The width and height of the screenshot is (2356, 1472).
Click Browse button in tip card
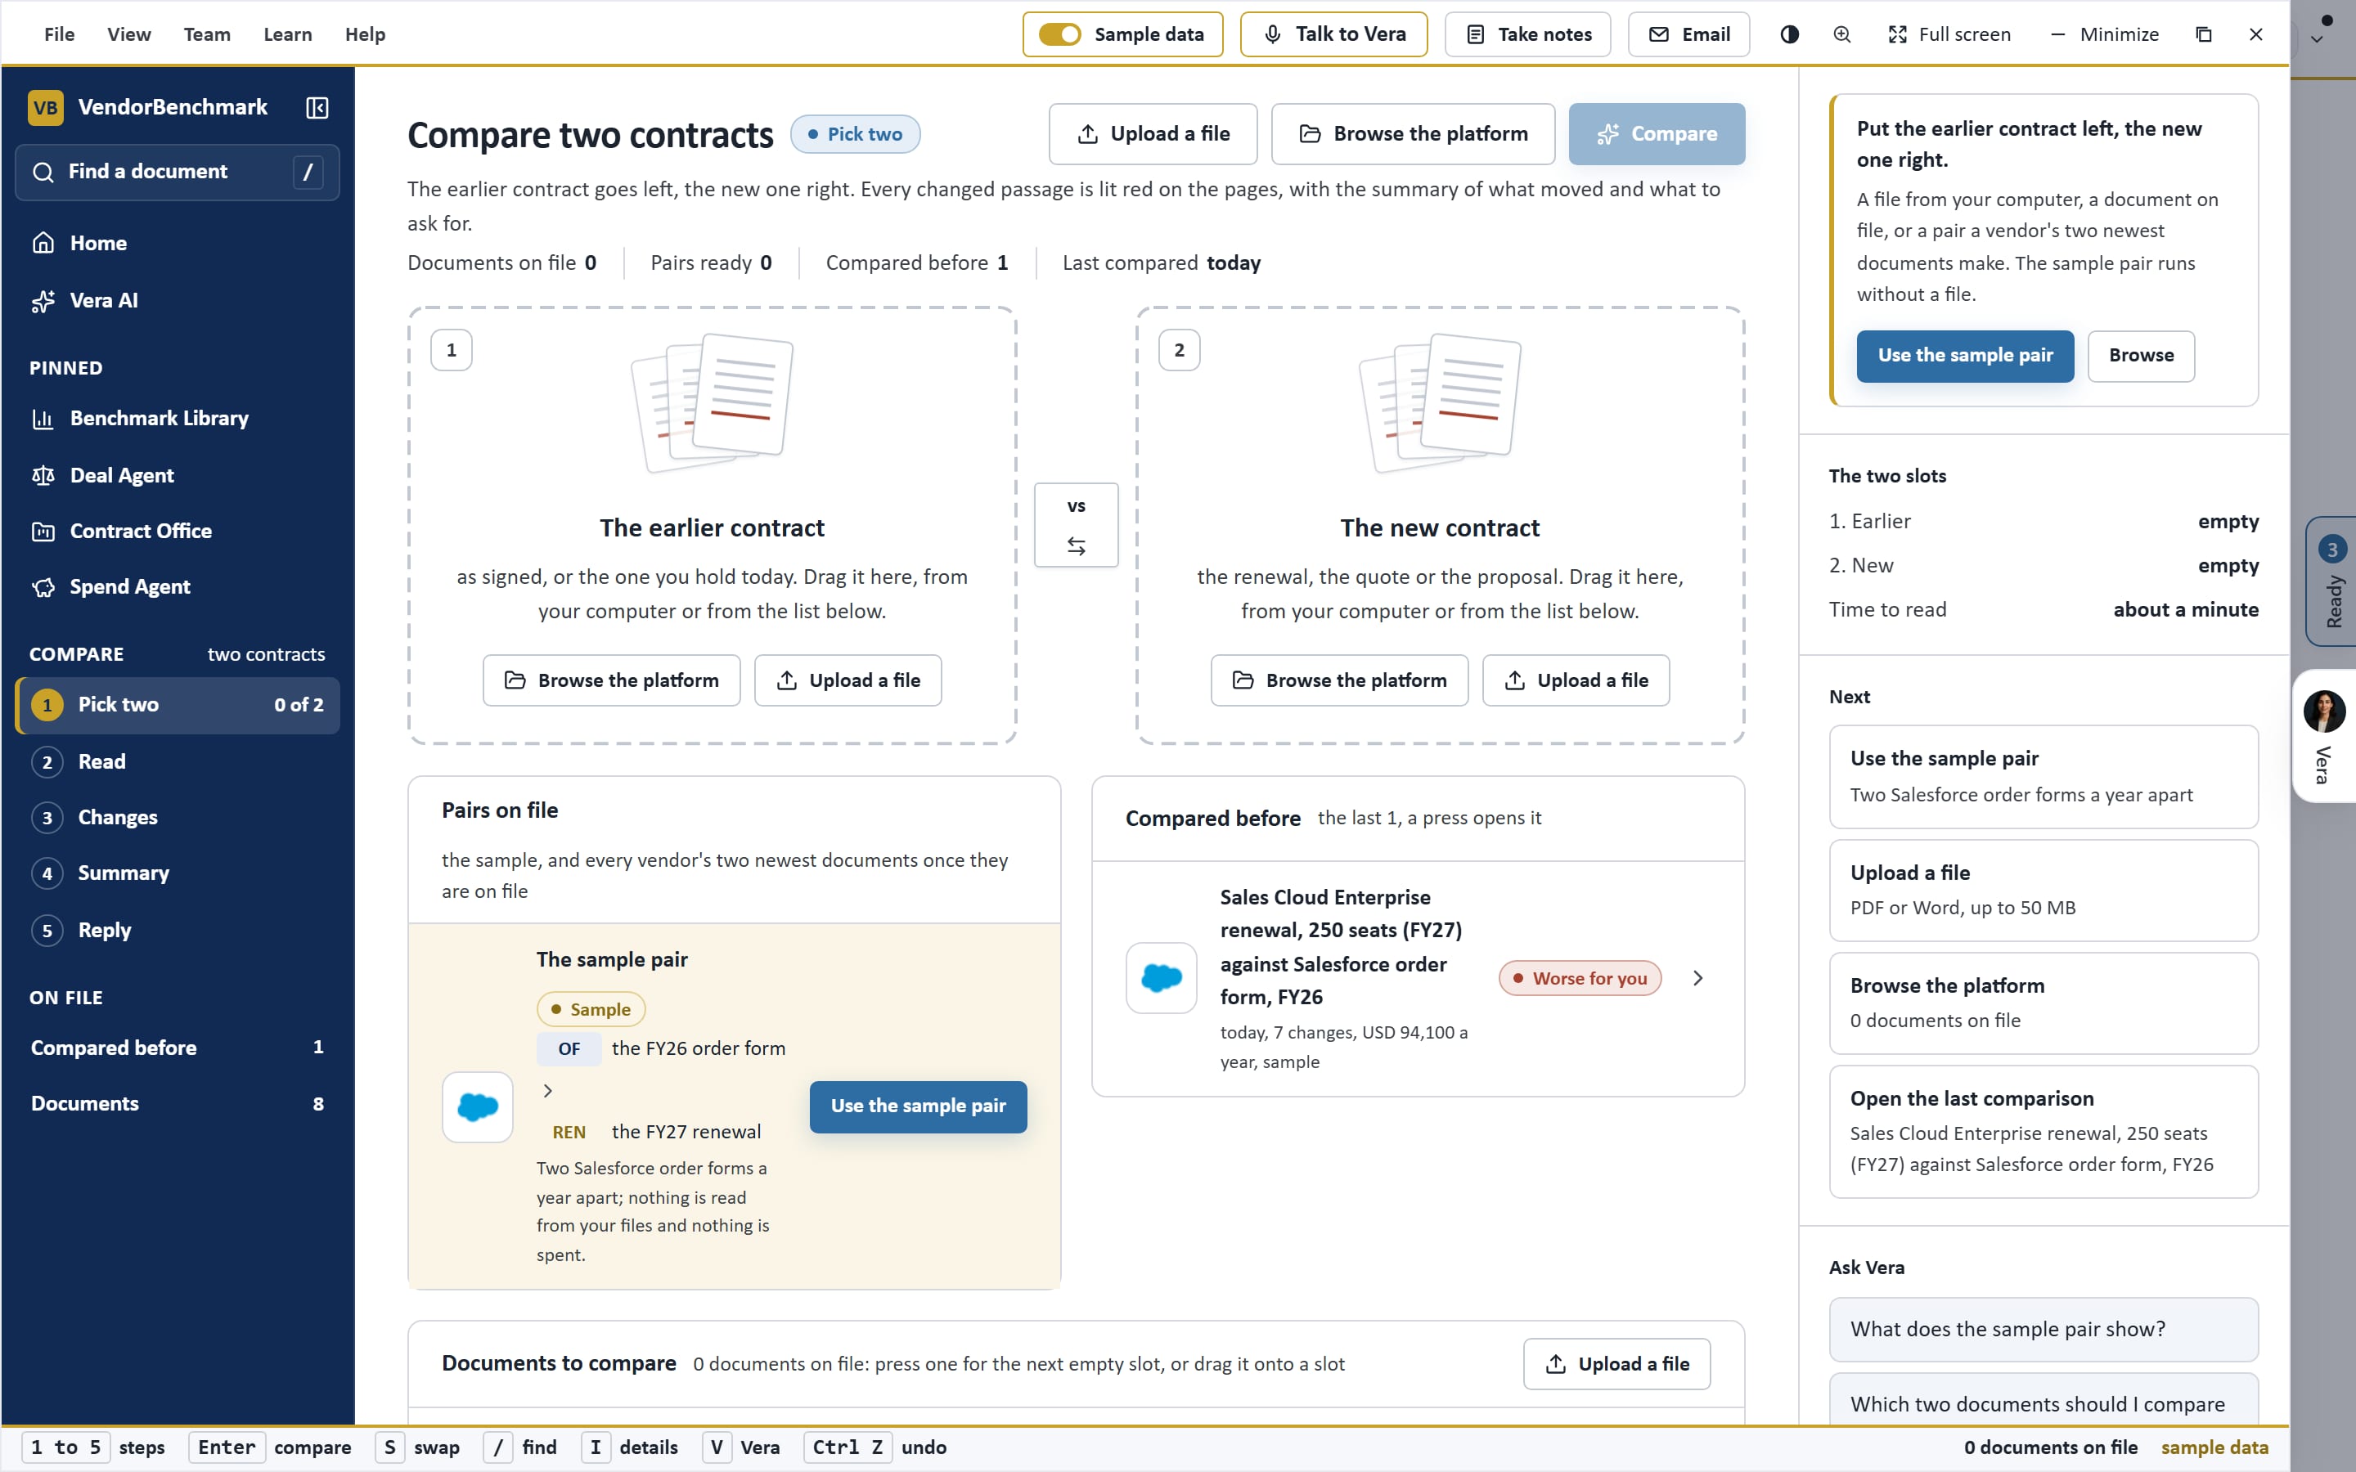2141,356
